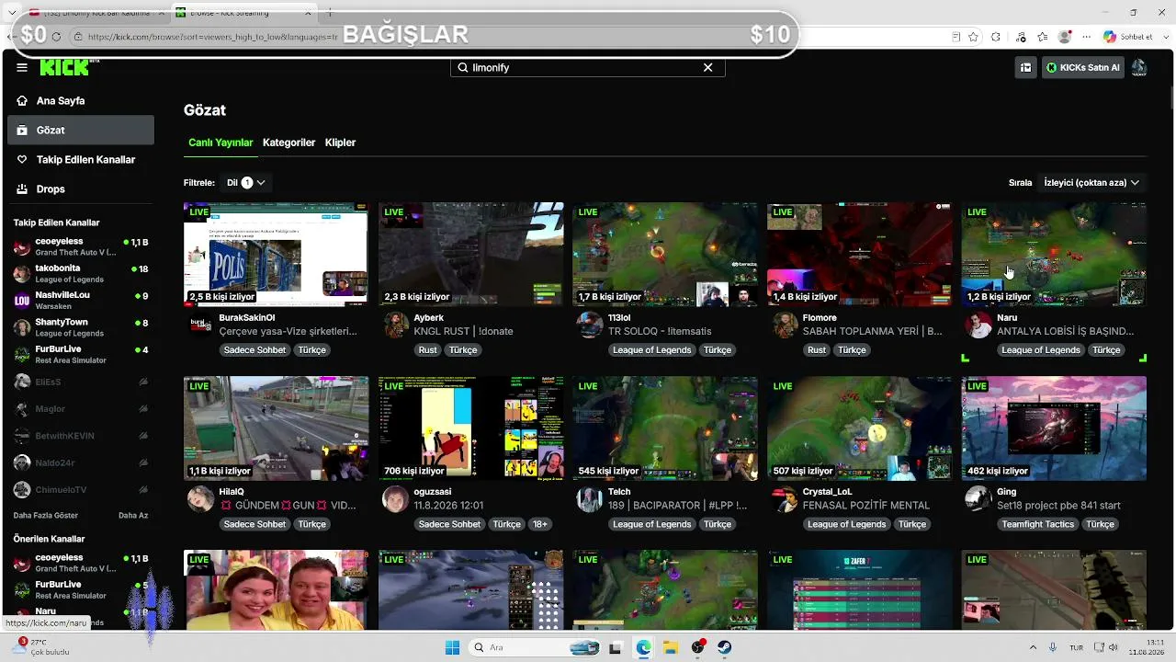The width and height of the screenshot is (1176, 662).
Task: Open the HilalQ channel avatar
Action: point(201,499)
